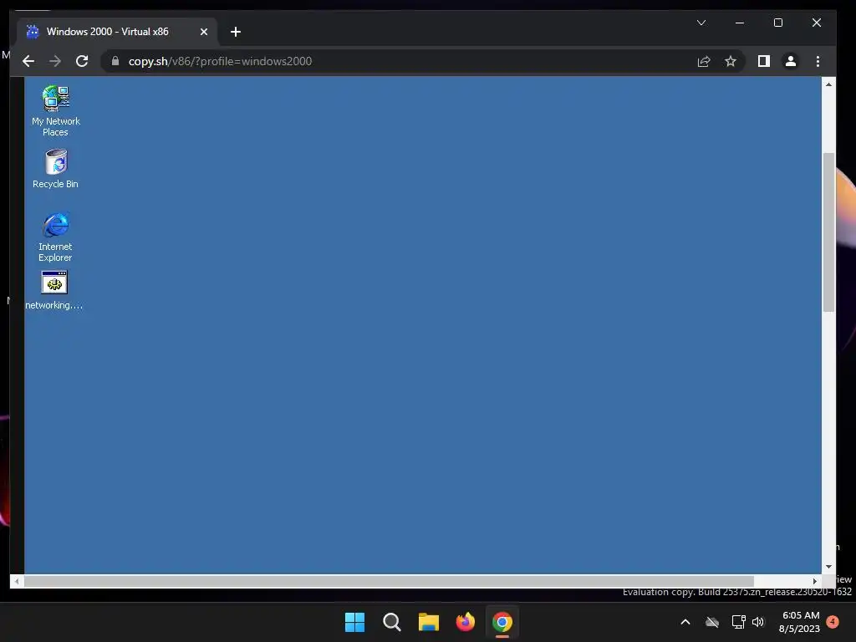Open taskbar Search
The height and width of the screenshot is (642, 856).
(x=392, y=622)
